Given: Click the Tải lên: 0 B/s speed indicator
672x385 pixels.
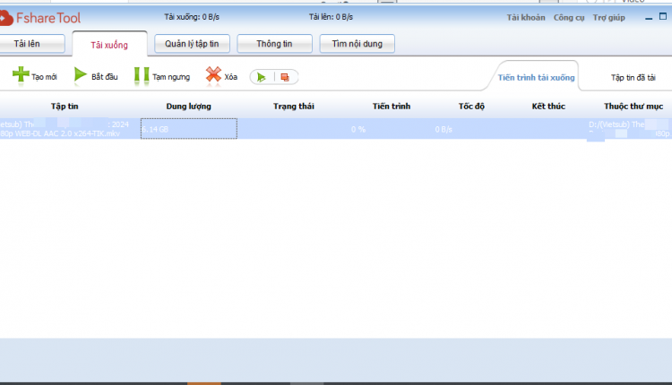Looking at the screenshot, I should coord(331,17).
